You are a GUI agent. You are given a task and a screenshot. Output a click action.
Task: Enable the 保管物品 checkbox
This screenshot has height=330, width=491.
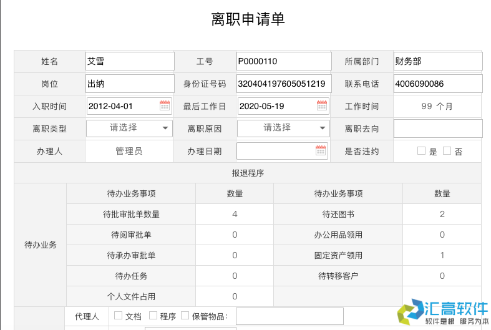pos(185,316)
